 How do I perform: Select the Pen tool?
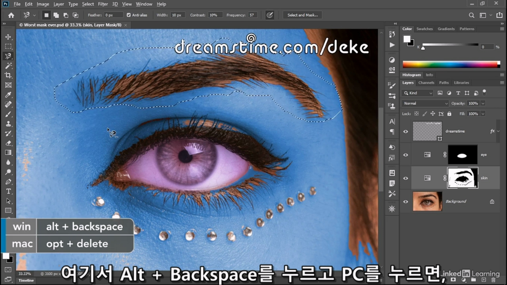(8, 182)
